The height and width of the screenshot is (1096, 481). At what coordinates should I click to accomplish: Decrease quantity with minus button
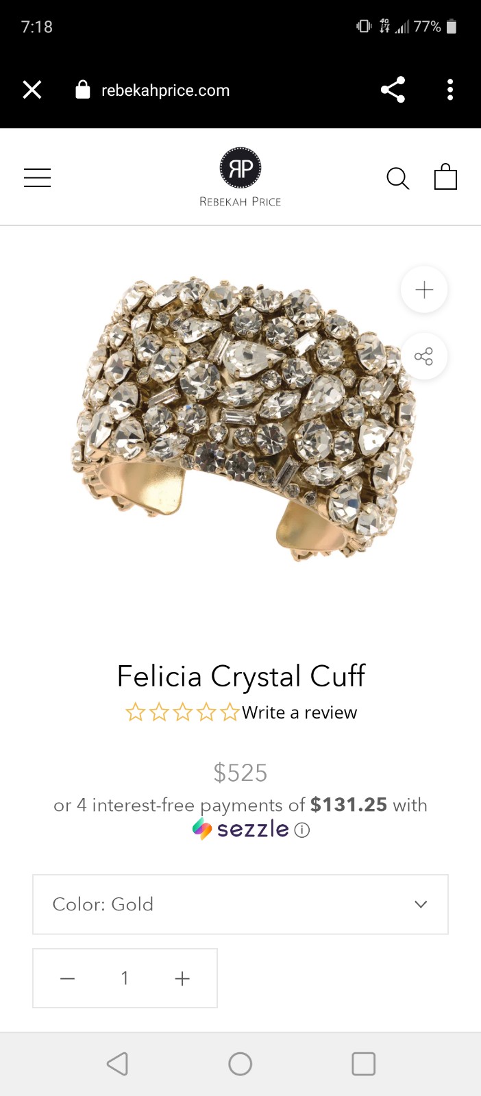point(67,978)
